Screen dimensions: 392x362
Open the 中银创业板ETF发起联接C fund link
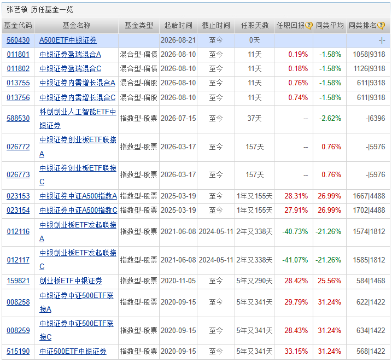pyautogui.click(x=78, y=260)
